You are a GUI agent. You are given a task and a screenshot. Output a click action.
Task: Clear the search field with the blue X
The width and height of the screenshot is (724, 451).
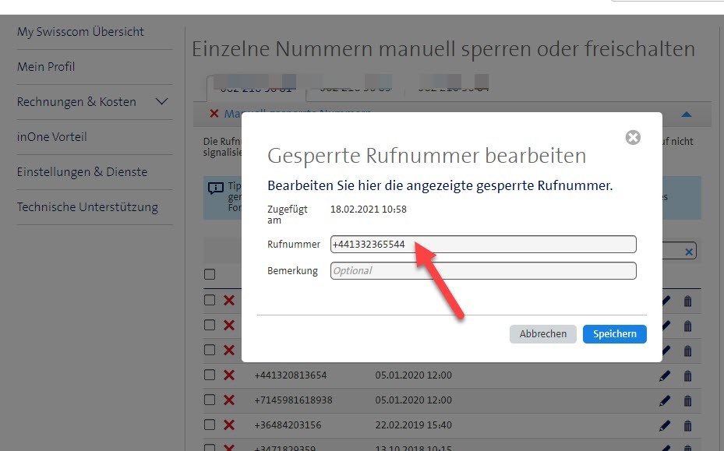tap(688, 252)
